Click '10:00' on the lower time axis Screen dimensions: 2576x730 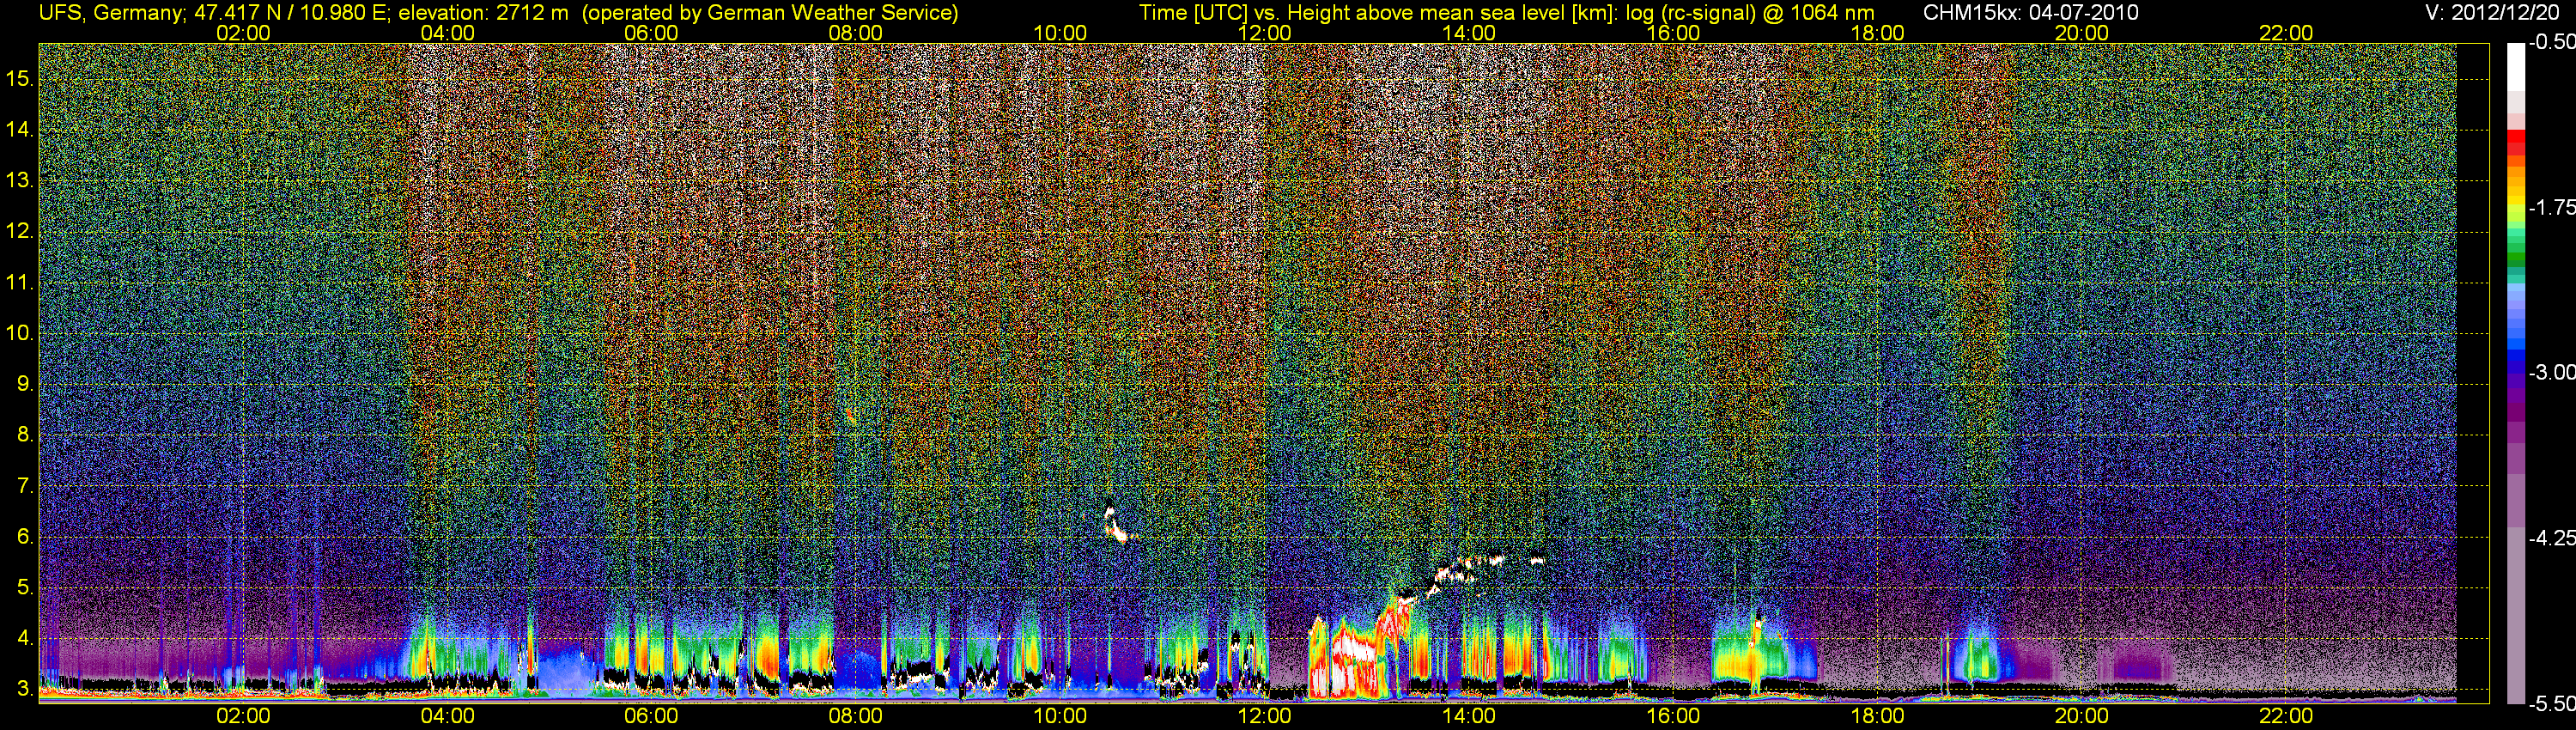pos(1060,716)
